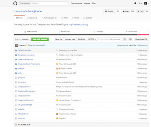This screenshot has height=127, width=151.
Task: Open the ldmean author link
Action: [x=22, y=45]
